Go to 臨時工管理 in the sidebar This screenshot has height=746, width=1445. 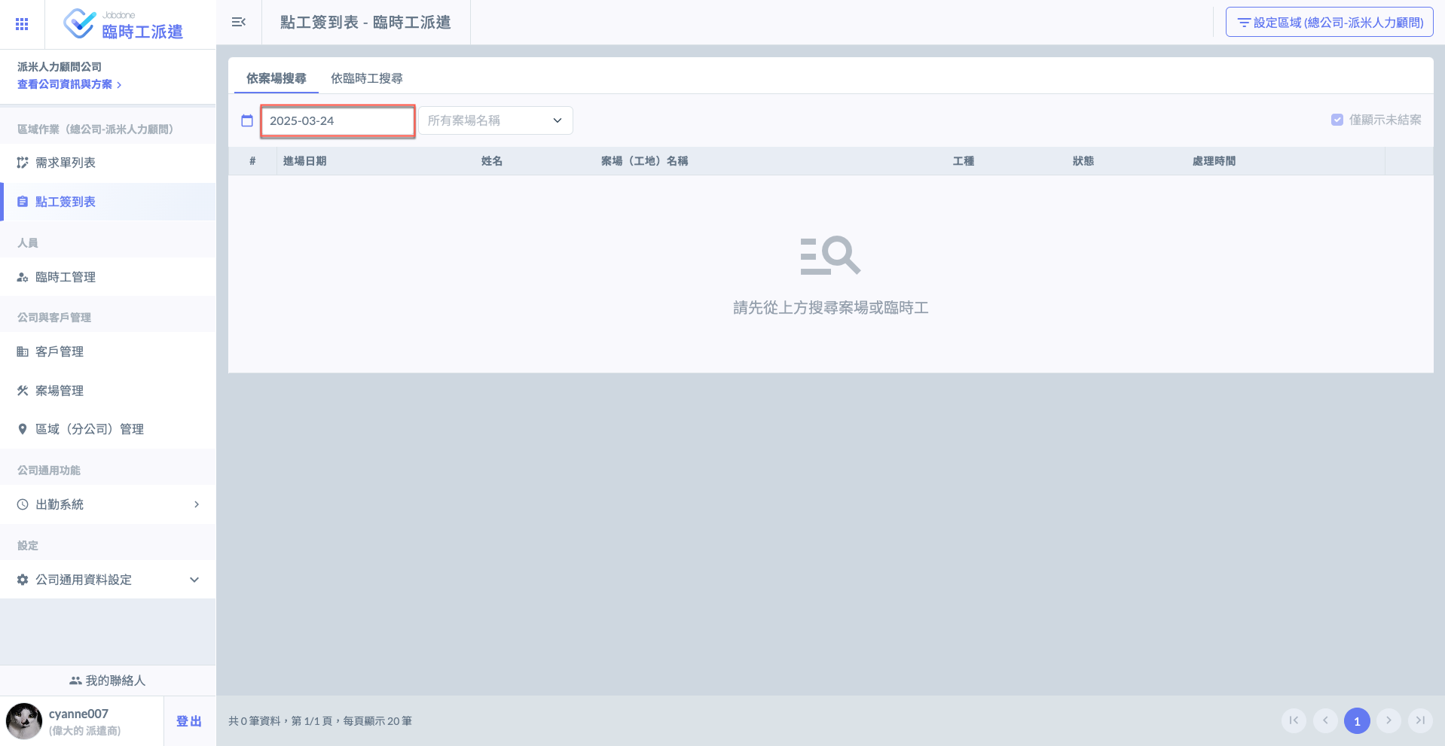pyautogui.click(x=108, y=277)
